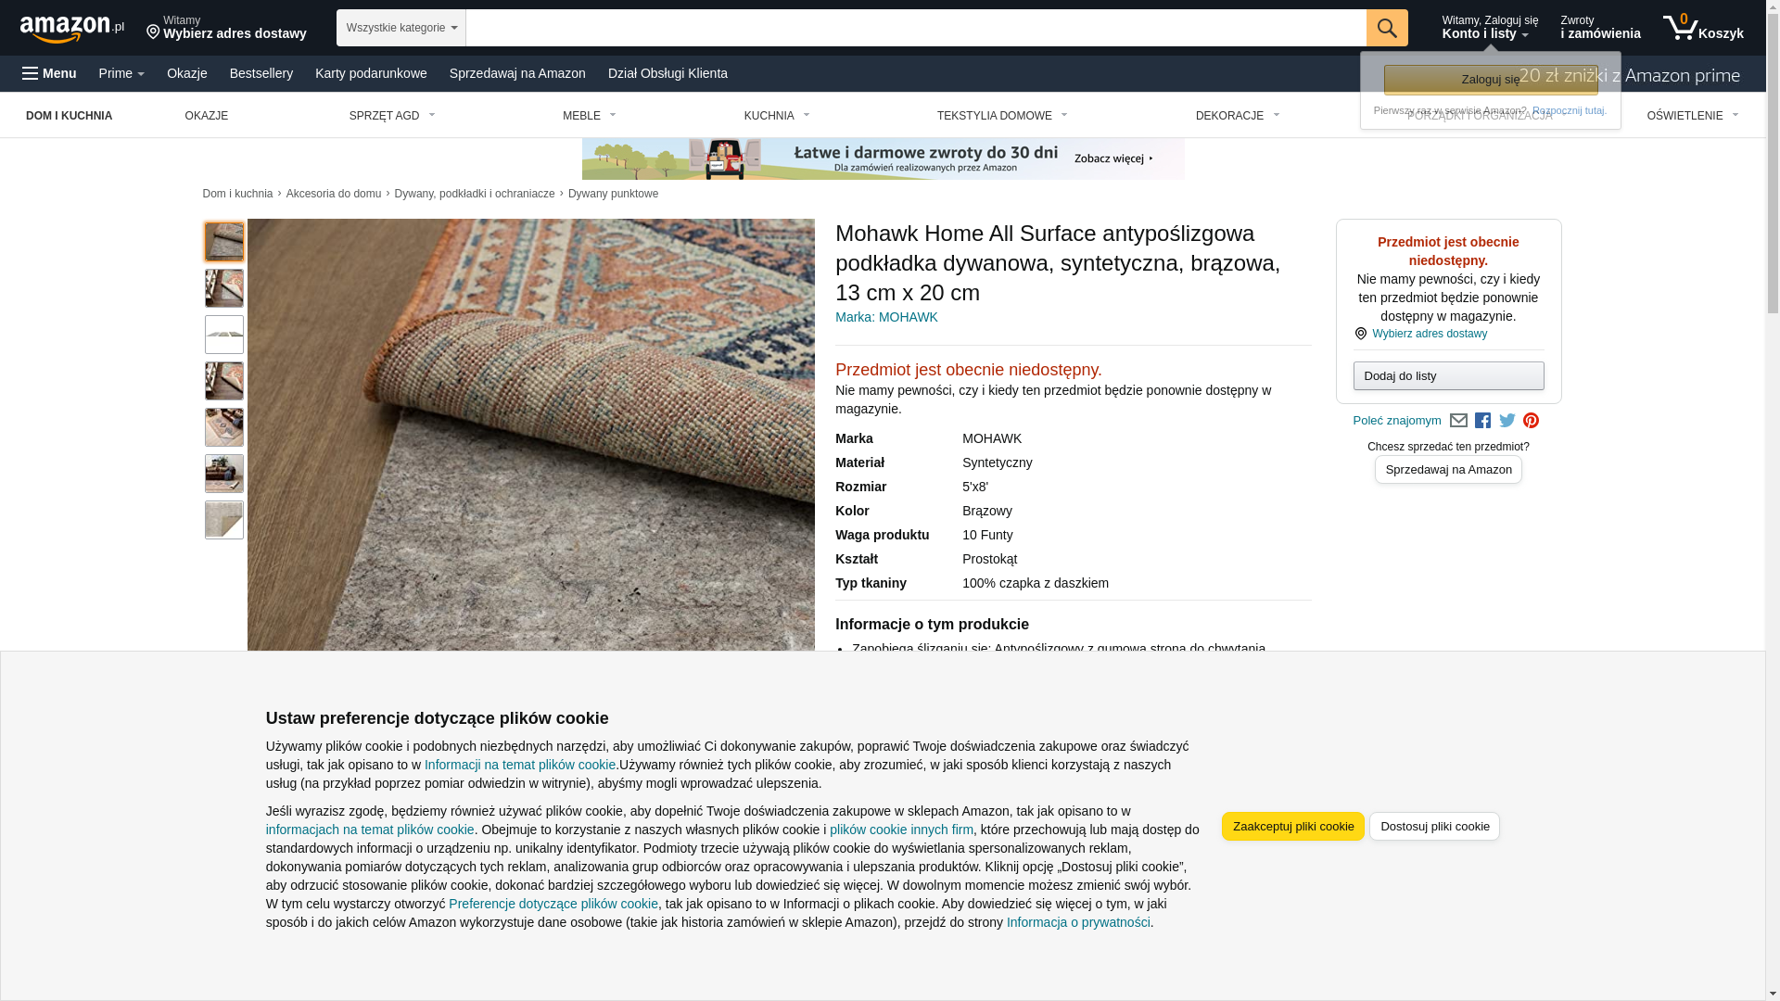This screenshot has height=1001, width=1780.
Task: Expand the Konto i listy dropdown
Action: (x=1489, y=28)
